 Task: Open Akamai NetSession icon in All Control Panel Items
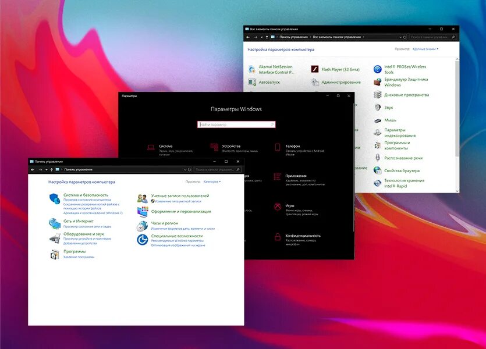point(252,69)
